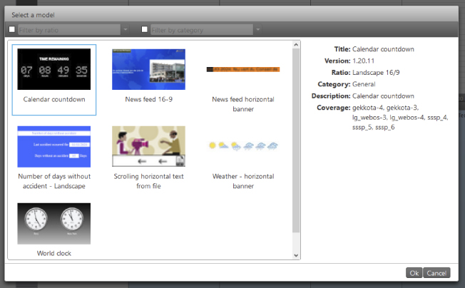Expand the Filter by ratio dropdown arrow
Screen dimensions: 465x288
[x=126, y=30]
